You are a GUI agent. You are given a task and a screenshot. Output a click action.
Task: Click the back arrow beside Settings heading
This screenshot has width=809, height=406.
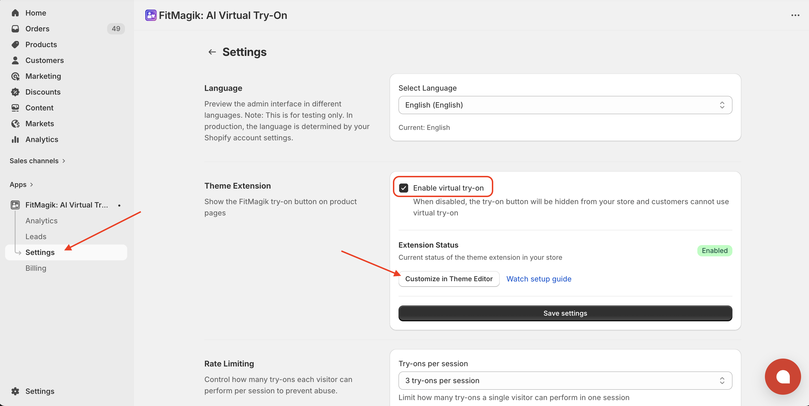coord(212,52)
